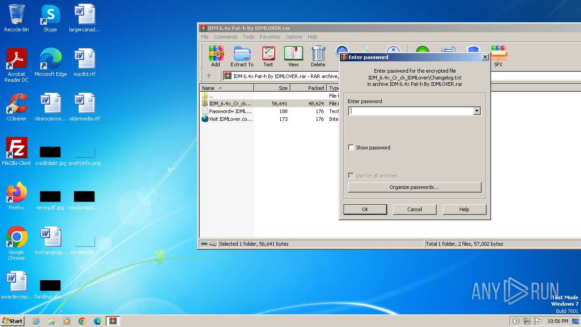Screen dimensions: 581x327
Task: Click the network tray icon
Action: [527, 321]
